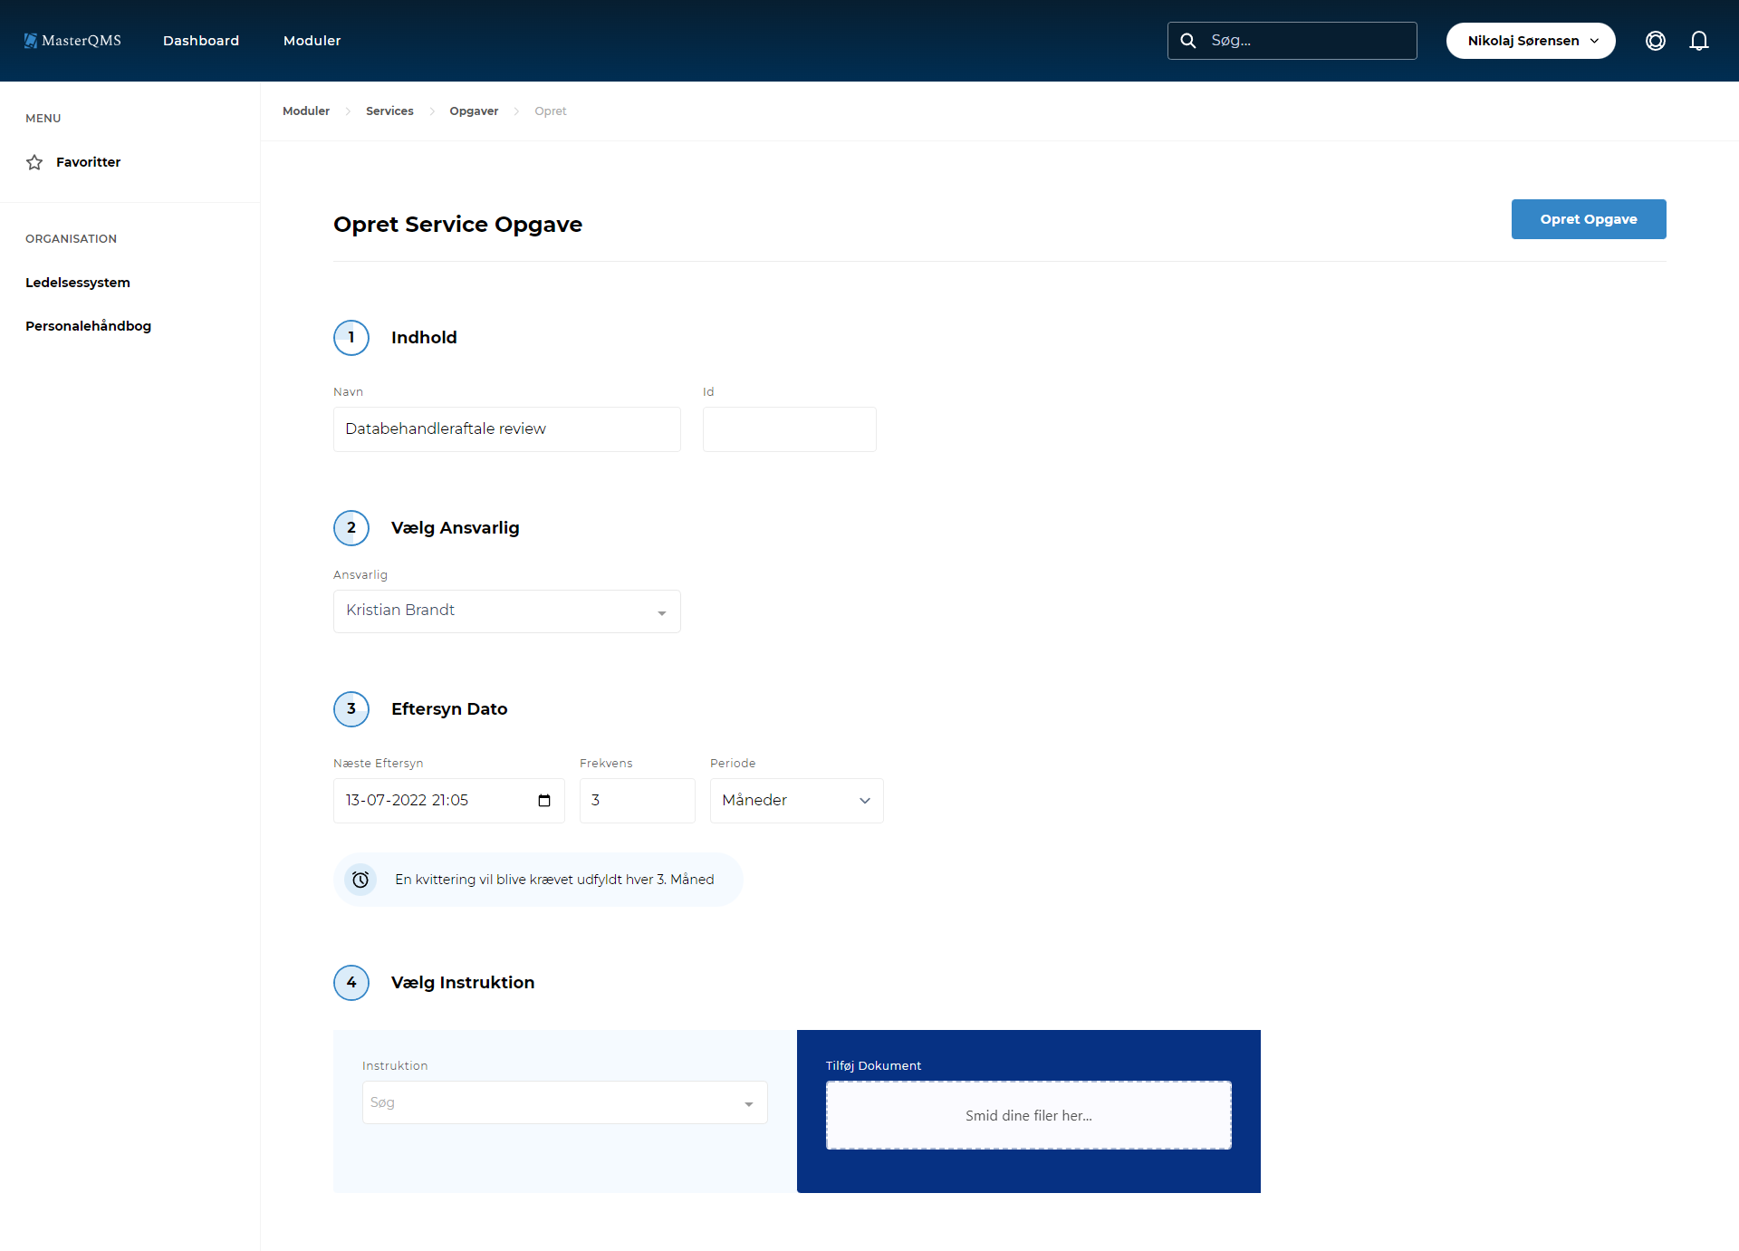Go to Opgaver breadcrumb link

coord(474,111)
